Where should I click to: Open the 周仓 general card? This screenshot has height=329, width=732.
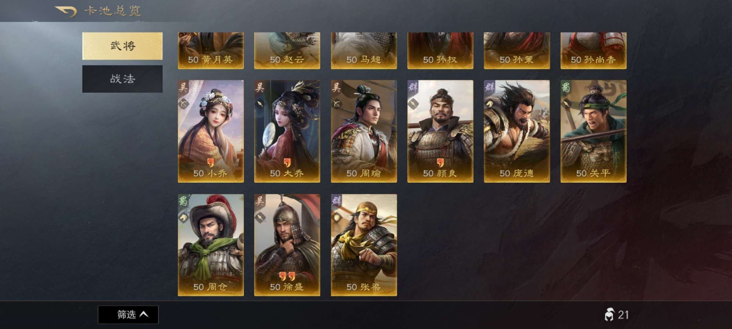pos(211,245)
